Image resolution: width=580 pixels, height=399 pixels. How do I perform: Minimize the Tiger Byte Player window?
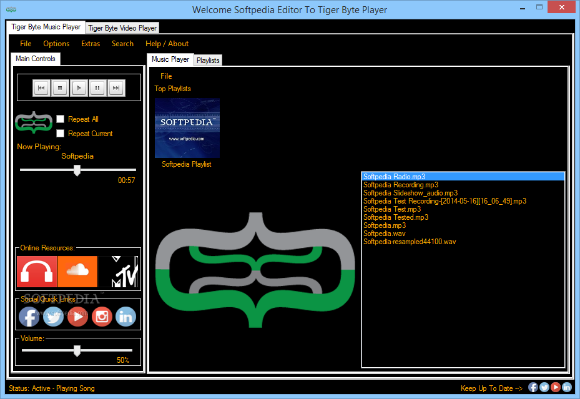[523, 8]
